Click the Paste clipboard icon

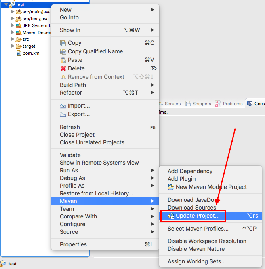click(63, 60)
